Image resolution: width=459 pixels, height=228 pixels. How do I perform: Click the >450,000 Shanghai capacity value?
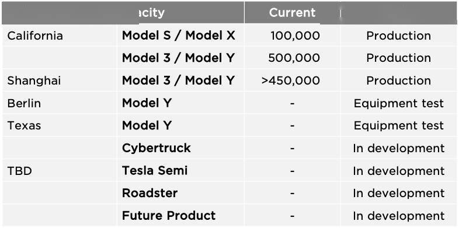pos(291,80)
